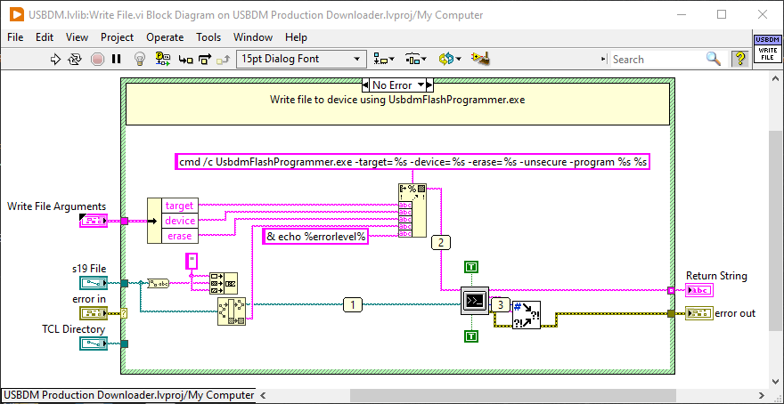
Task: Open the Reorder dropdown
Action: tap(450, 59)
